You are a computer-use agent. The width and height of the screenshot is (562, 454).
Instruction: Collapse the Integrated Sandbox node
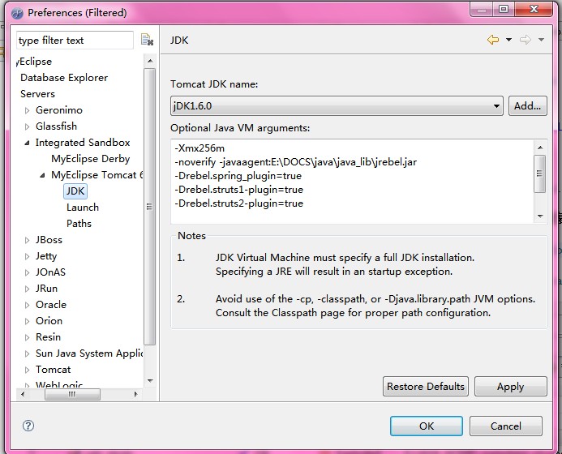(x=27, y=143)
